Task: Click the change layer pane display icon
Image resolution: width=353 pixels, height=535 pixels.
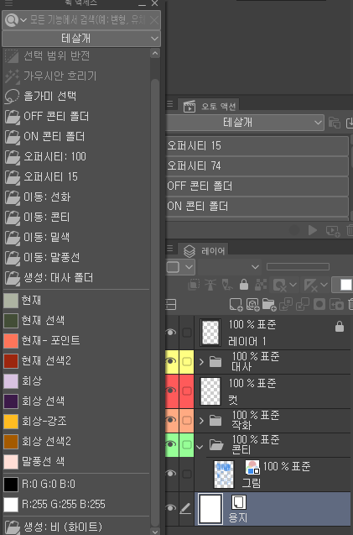Action: point(170,304)
